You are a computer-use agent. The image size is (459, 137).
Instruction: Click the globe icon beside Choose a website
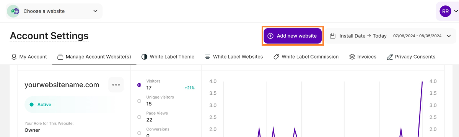tap(15, 11)
